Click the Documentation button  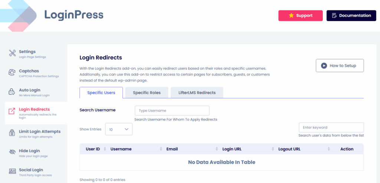(351, 16)
